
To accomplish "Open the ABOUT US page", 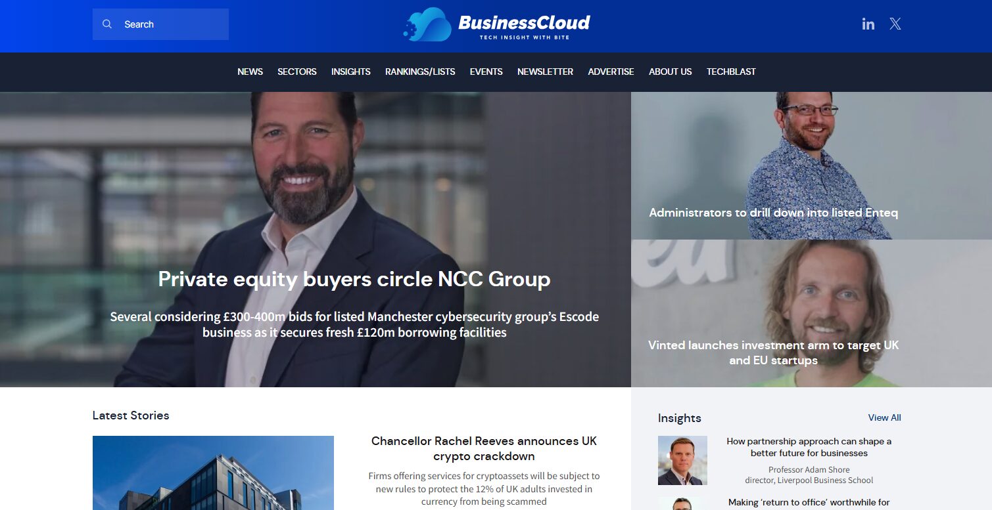I will [x=671, y=72].
